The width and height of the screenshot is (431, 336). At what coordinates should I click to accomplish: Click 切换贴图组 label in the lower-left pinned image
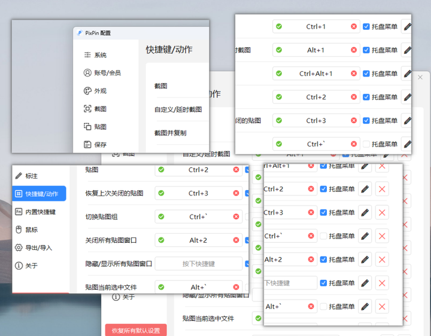pyautogui.click(x=101, y=217)
